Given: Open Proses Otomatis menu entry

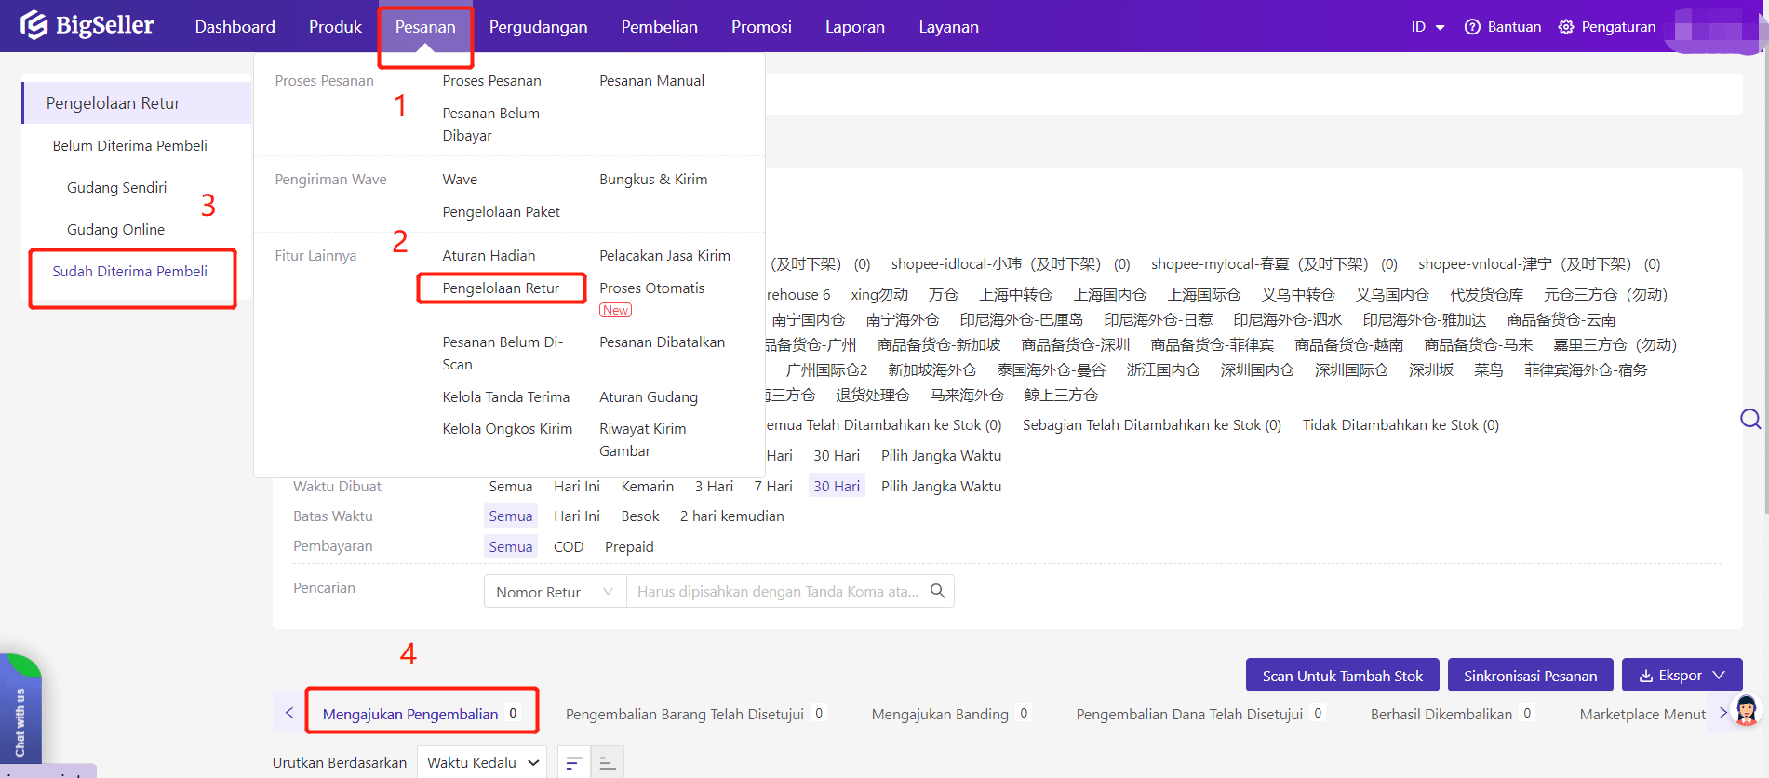Looking at the screenshot, I should click(651, 288).
